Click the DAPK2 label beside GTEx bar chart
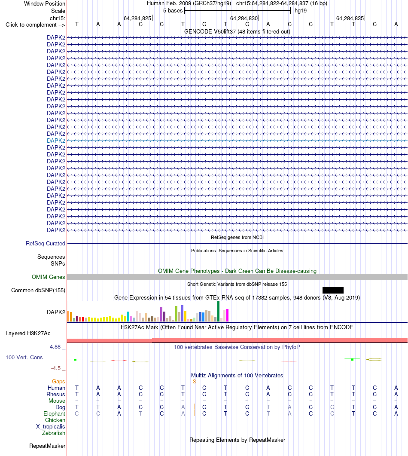The image size is (408, 456). click(x=56, y=312)
